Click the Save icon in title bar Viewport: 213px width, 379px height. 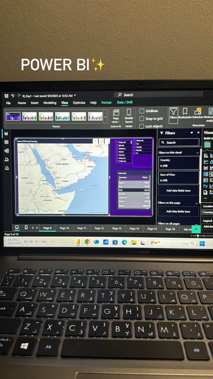click(x=6, y=96)
